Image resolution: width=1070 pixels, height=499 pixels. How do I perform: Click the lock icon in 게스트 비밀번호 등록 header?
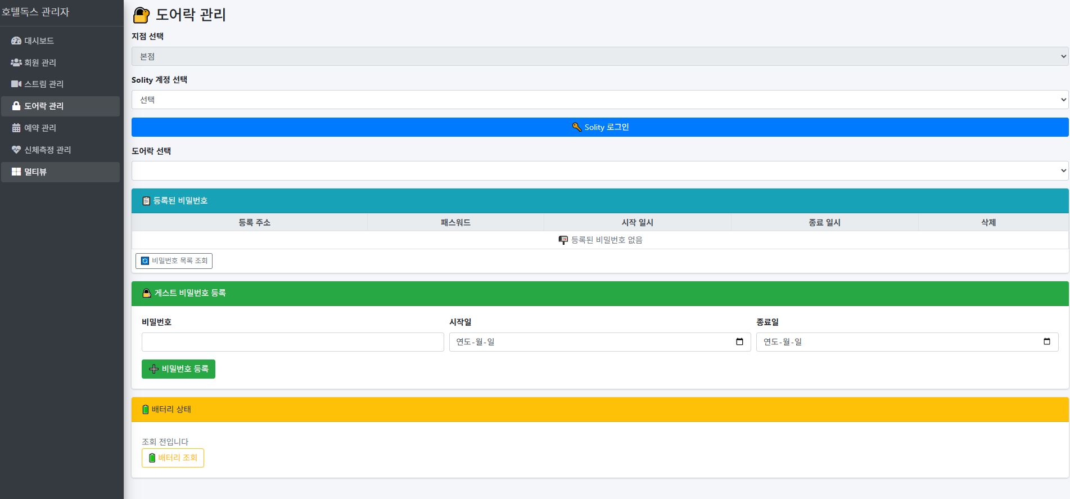tap(147, 293)
